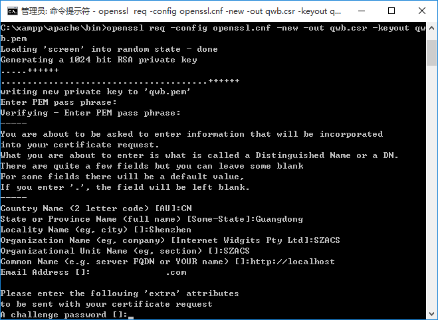Click the 'Enter PEM pass phrase:' line

58,102
